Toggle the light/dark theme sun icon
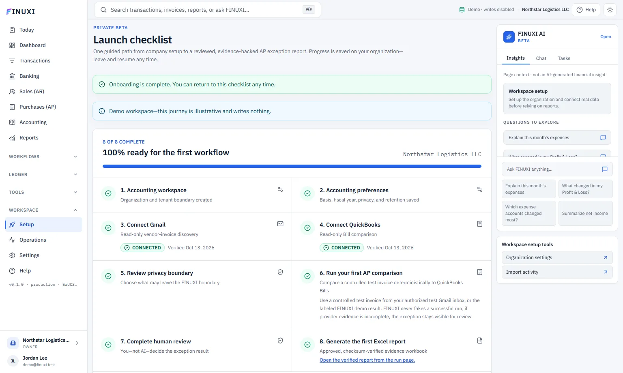 click(x=610, y=10)
